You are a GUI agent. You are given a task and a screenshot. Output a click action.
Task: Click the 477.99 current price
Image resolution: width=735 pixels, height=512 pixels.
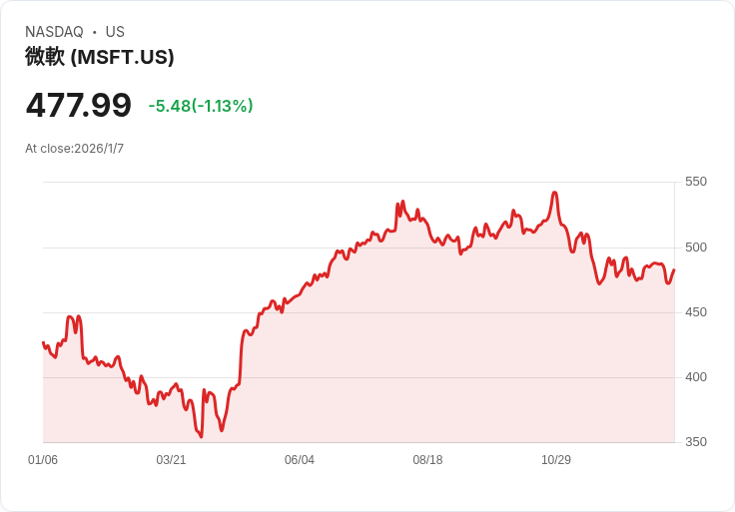click(78, 105)
